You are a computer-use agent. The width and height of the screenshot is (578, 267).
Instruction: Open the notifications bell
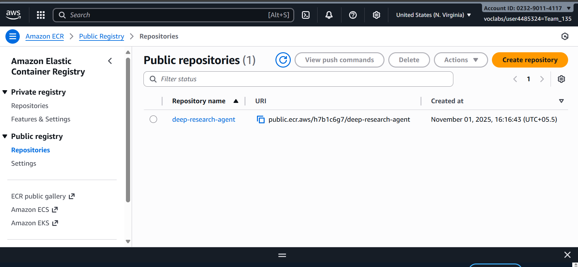[x=329, y=15]
